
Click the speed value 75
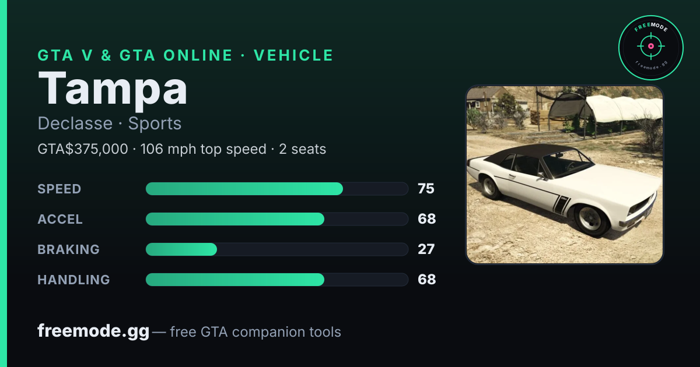[426, 189]
